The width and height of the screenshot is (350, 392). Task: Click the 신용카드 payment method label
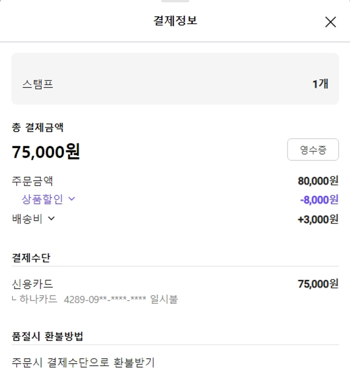pos(32,284)
